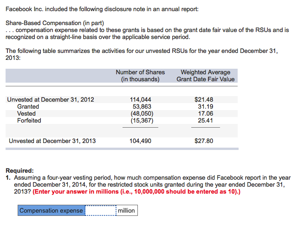This screenshot has height=247, width=298.
Task: Select the 'Granted' row label
Action: 28,106
